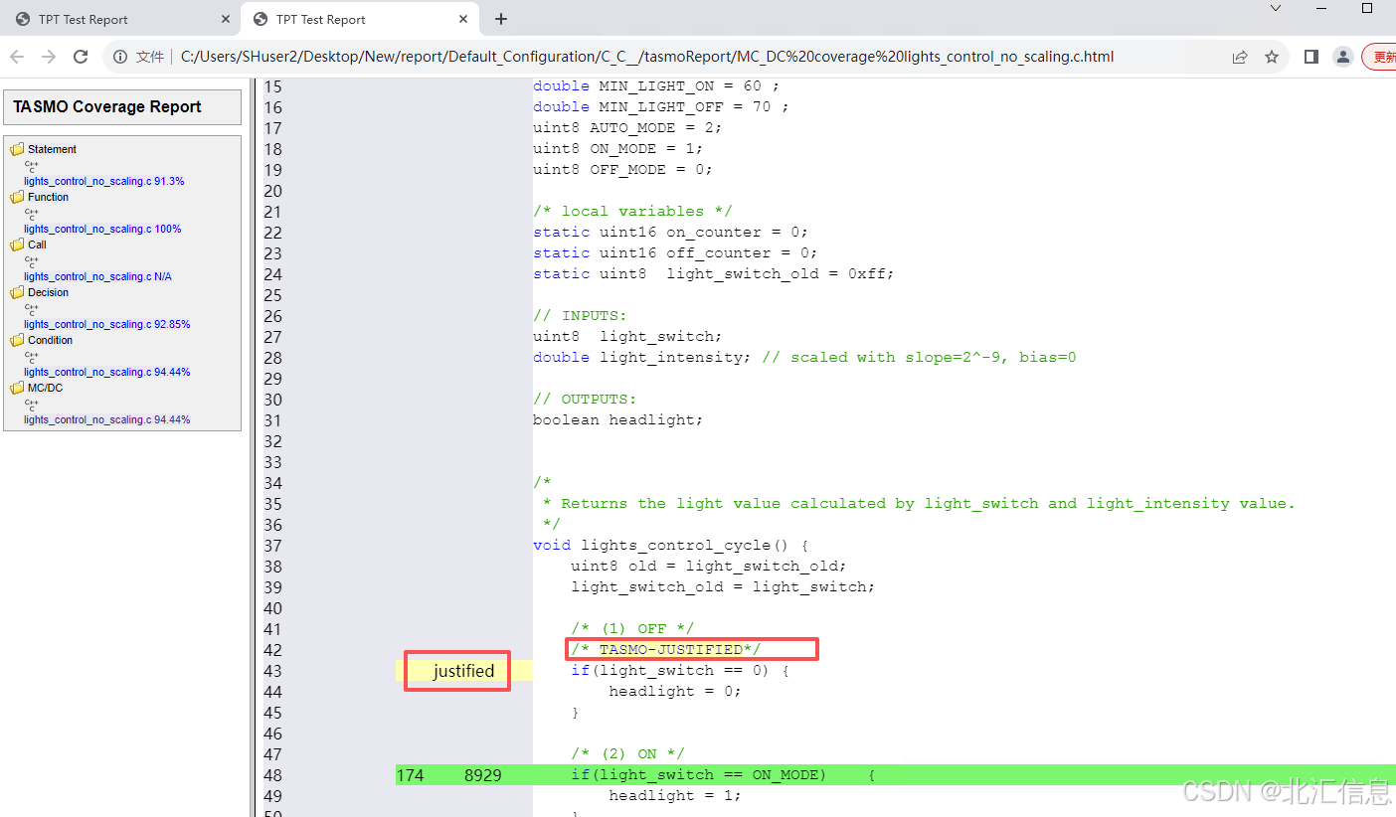Close the active TPT Test Report tab
This screenshot has height=817, width=1396.
(463, 19)
